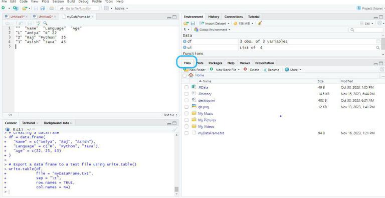The width and height of the screenshot is (385, 198).
Task: Load workspace icon in Environment pane
Action: (x=186, y=24)
